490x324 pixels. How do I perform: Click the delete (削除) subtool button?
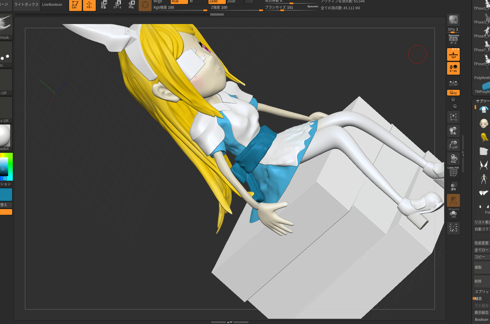482,281
